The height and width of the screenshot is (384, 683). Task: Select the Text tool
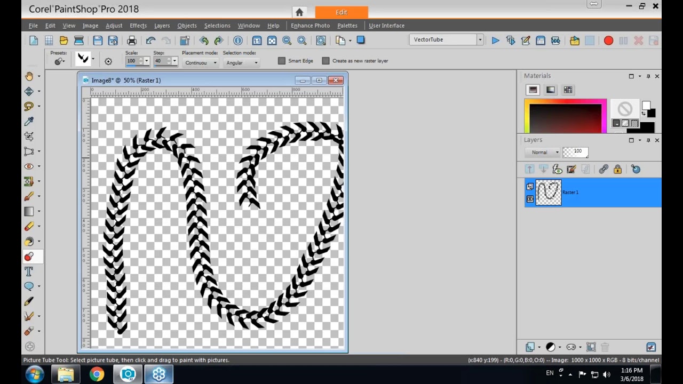coord(29,271)
